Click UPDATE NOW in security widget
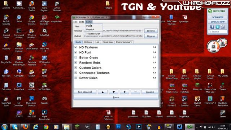 point(218,22)
